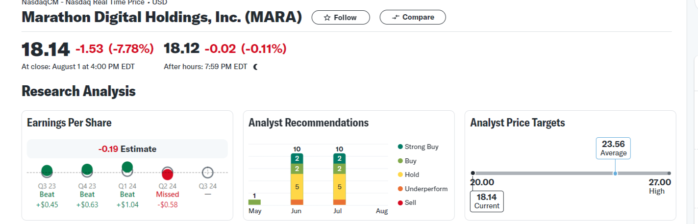This screenshot has height=224, width=698.
Task: Open the Earnings Per Share card title
Action: click(69, 123)
